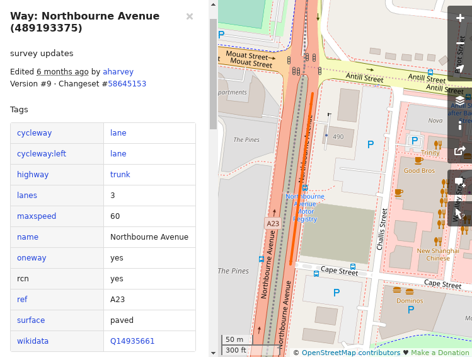
Task: Open the cycleway:left tag key link
Action: tap(42, 154)
